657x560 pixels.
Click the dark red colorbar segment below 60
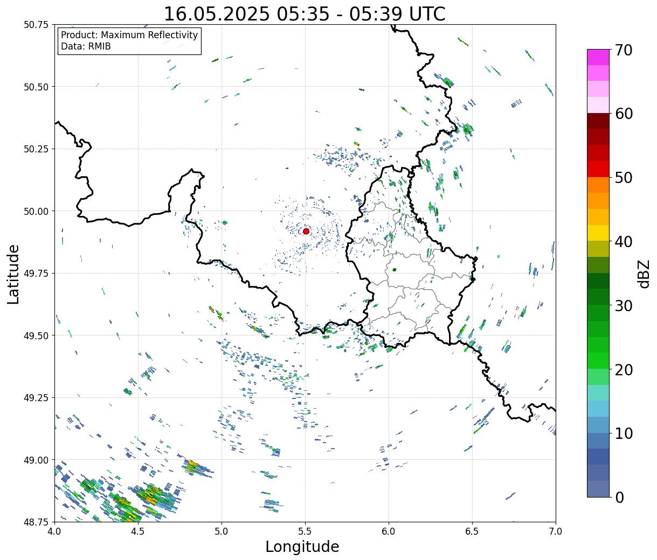click(x=598, y=121)
